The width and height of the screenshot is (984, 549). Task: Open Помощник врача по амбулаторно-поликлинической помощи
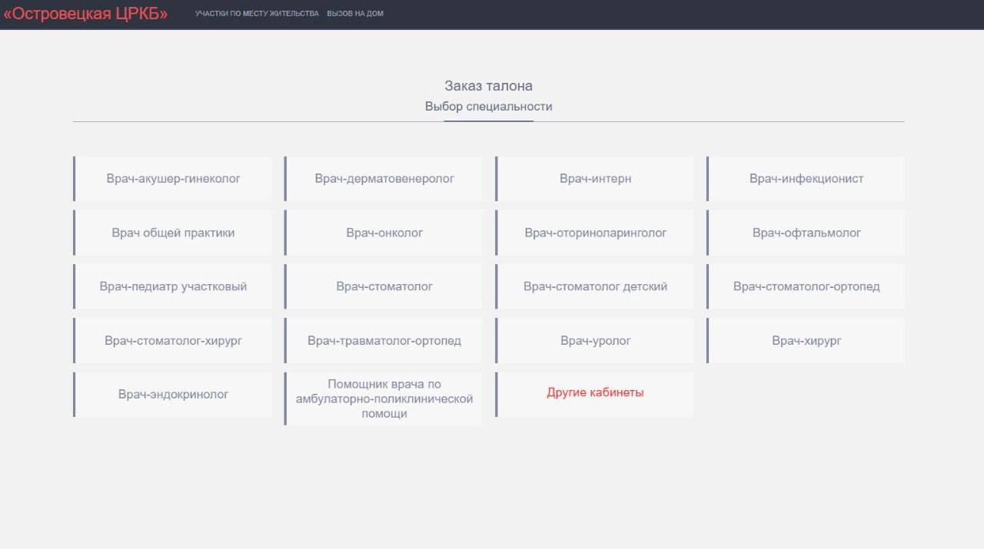(384, 399)
